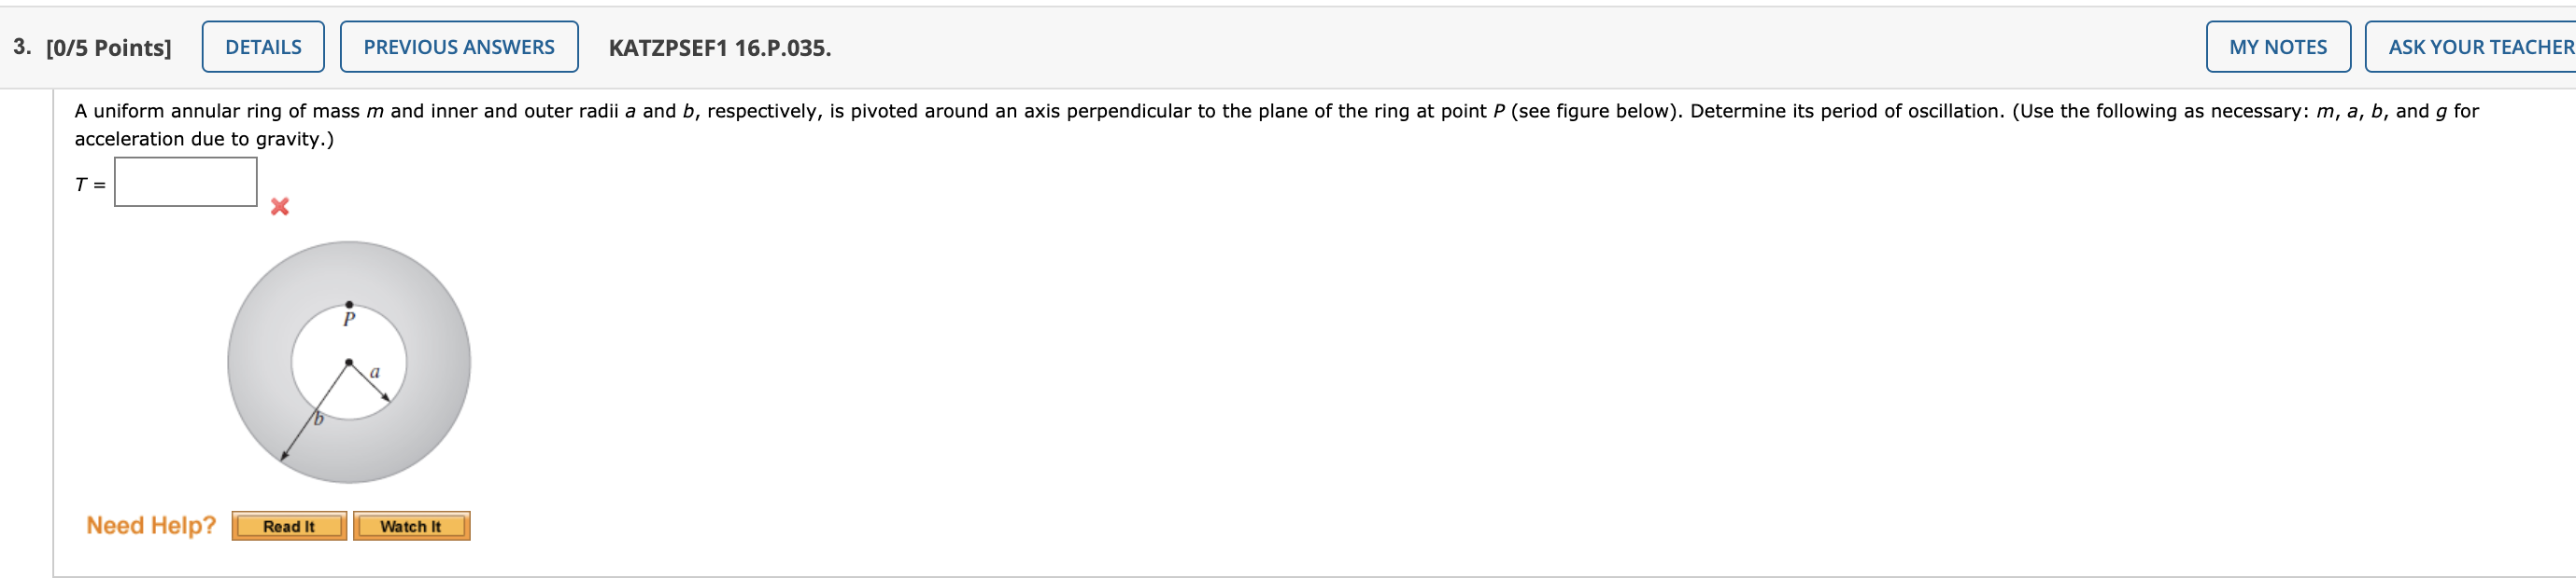This screenshot has width=2576, height=578.
Task: Click the center dot of the ring
Action: pos(349,363)
